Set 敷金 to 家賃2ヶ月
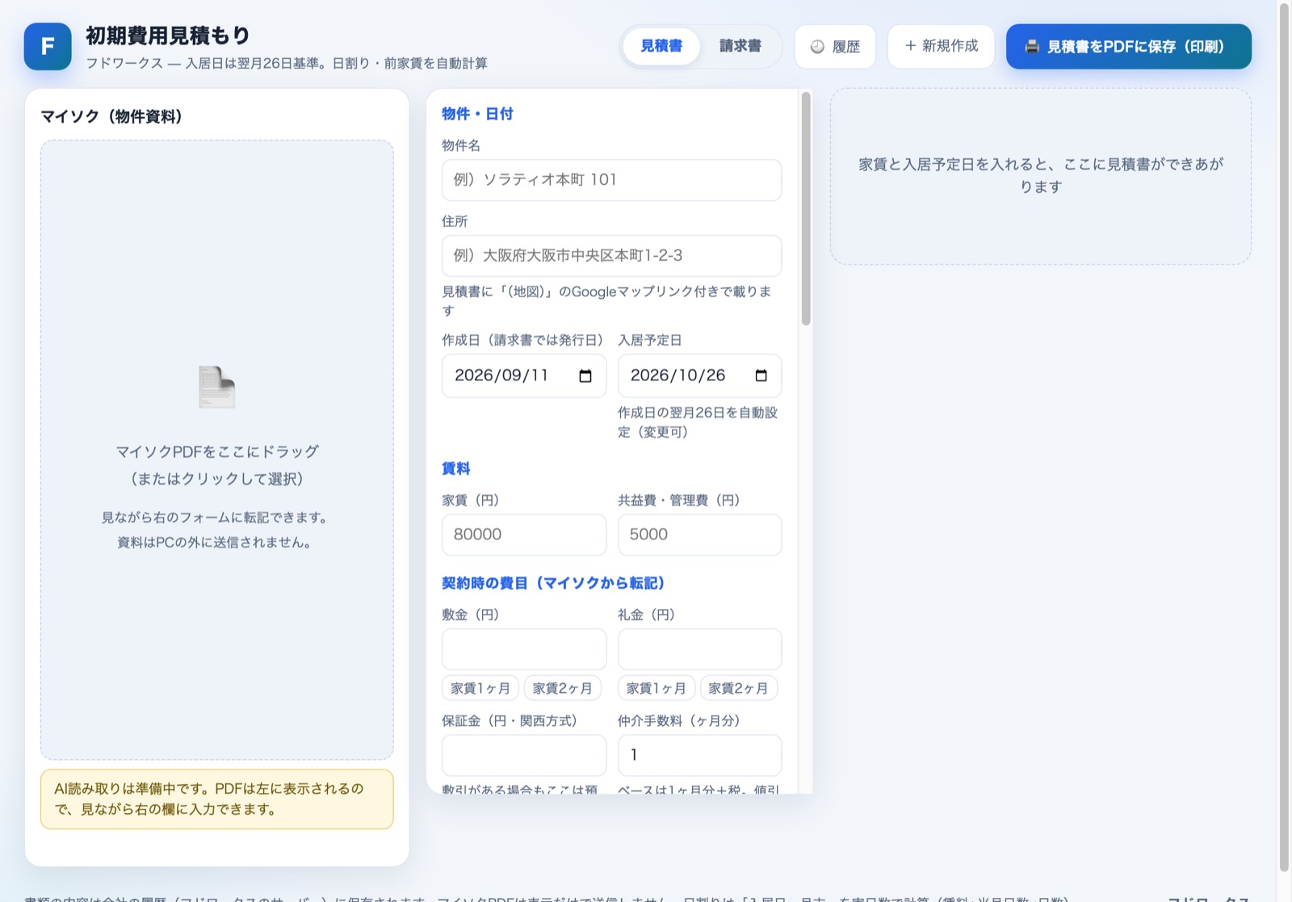Image resolution: width=1292 pixels, height=902 pixels. (x=563, y=688)
